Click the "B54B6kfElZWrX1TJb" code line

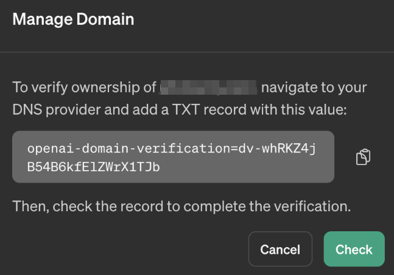[x=94, y=167]
